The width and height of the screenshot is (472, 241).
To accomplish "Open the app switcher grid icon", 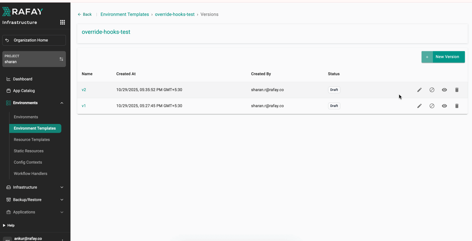I will pos(62,22).
